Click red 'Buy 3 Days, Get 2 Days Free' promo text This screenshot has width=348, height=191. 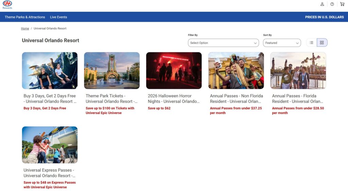(45, 108)
